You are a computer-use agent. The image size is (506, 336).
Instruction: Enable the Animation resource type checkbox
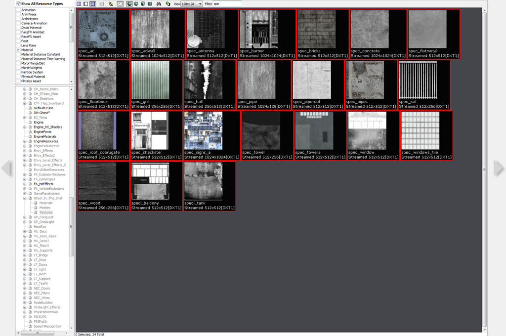(x=18, y=10)
